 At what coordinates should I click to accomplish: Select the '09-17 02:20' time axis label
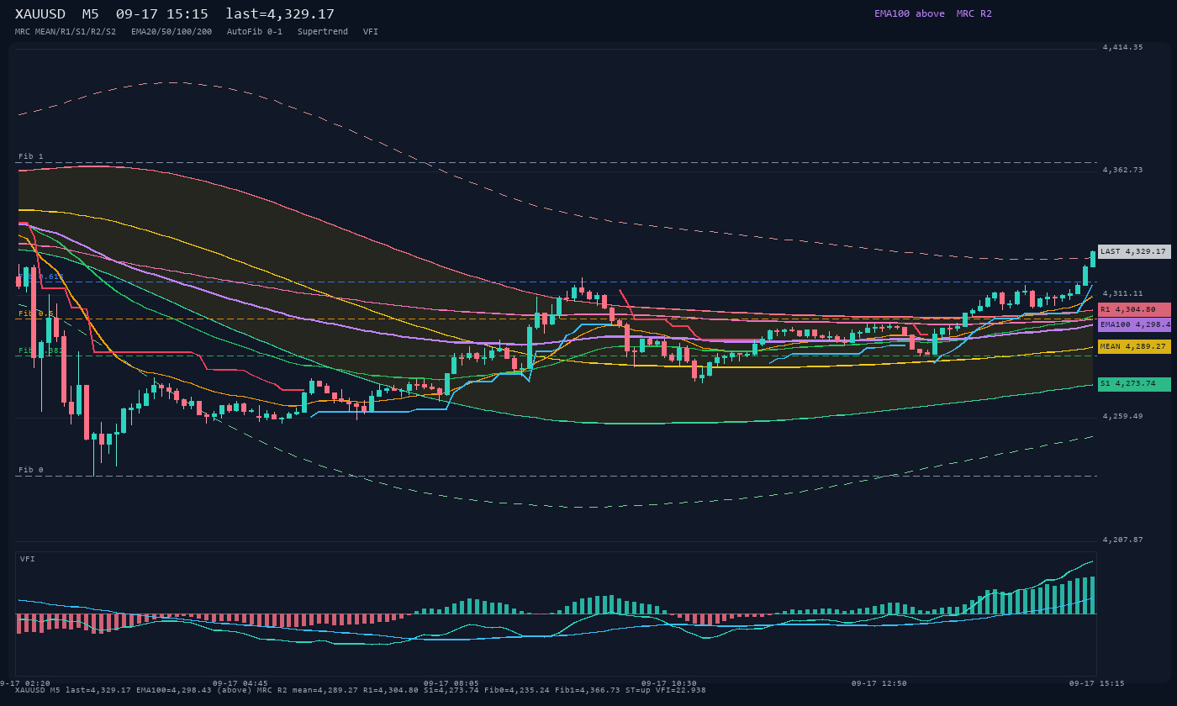pos(25,683)
